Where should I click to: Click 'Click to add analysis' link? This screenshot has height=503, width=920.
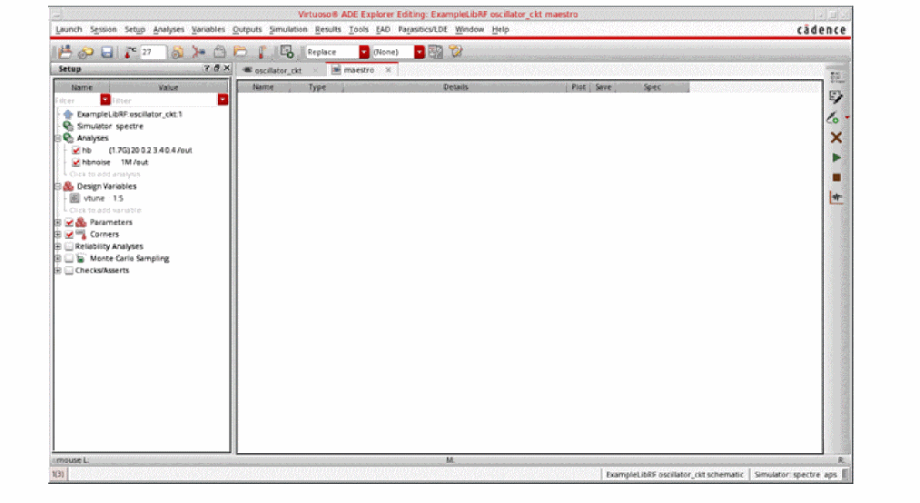coord(104,174)
